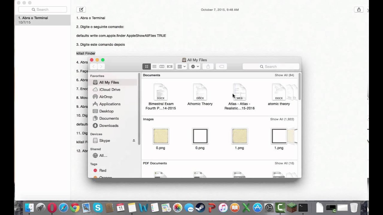
Task: Select the '1. Abra o Terminal' note in the list
Action: 42,20
